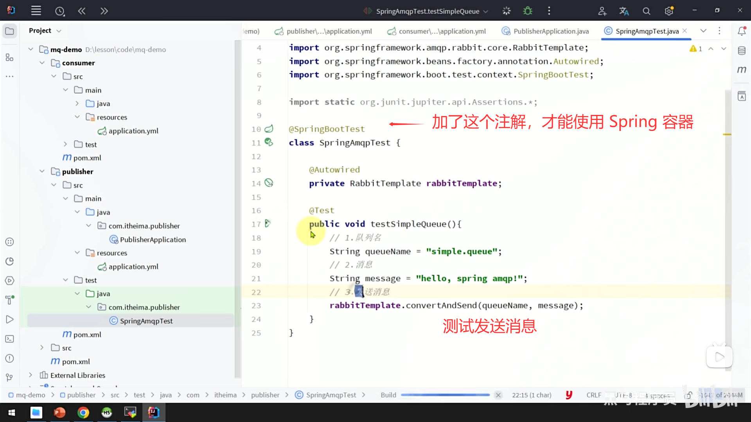The image size is (751, 422).
Task: Open the Maven tool window
Action: click(742, 70)
